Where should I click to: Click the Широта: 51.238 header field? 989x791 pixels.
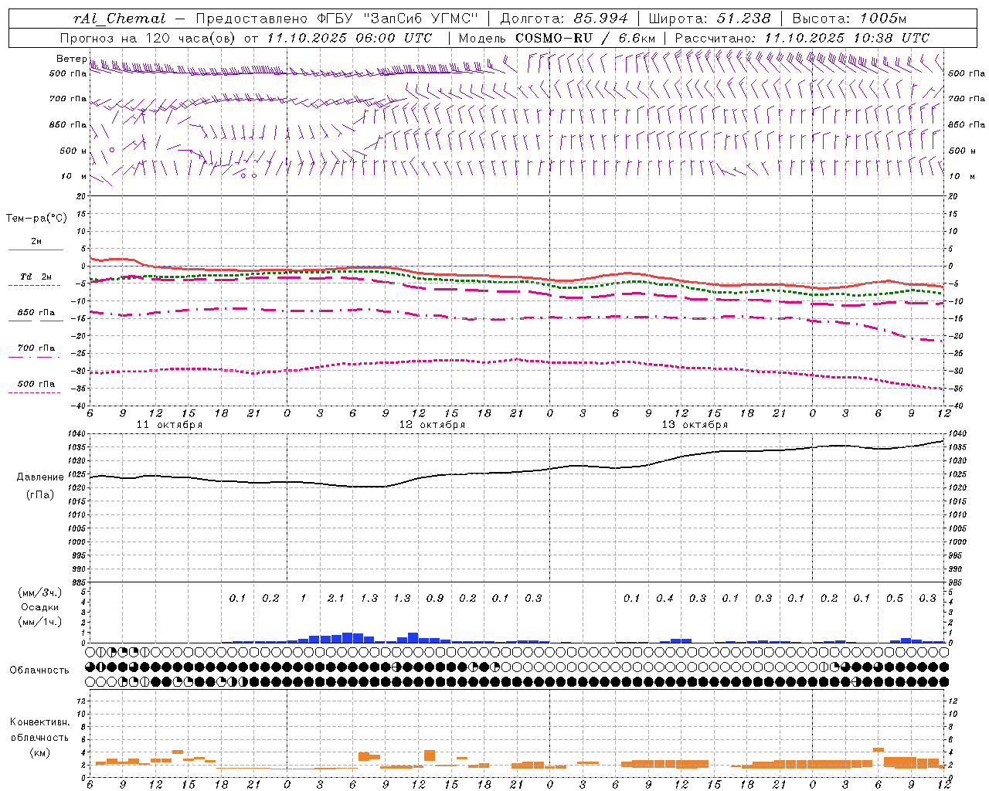tap(709, 19)
